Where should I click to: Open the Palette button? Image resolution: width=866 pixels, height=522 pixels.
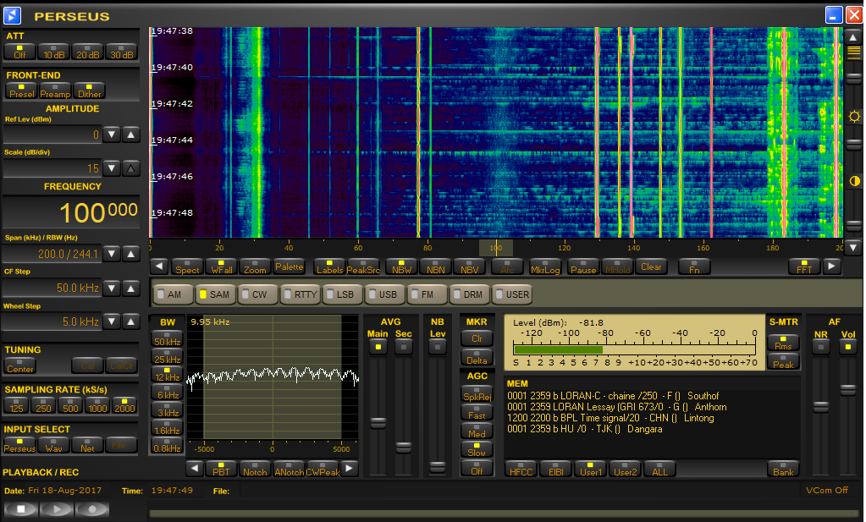click(288, 267)
